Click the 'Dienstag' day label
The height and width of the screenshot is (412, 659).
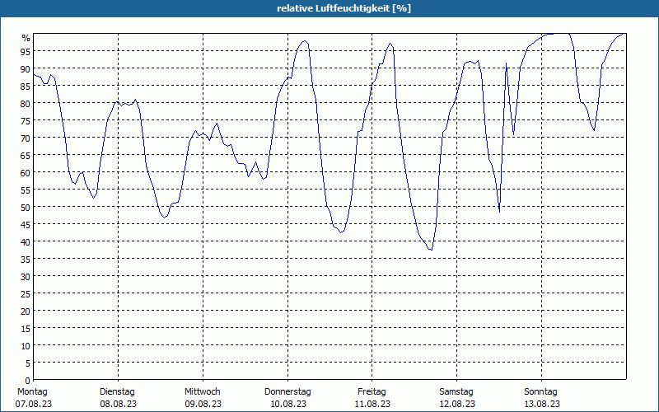pyautogui.click(x=117, y=391)
